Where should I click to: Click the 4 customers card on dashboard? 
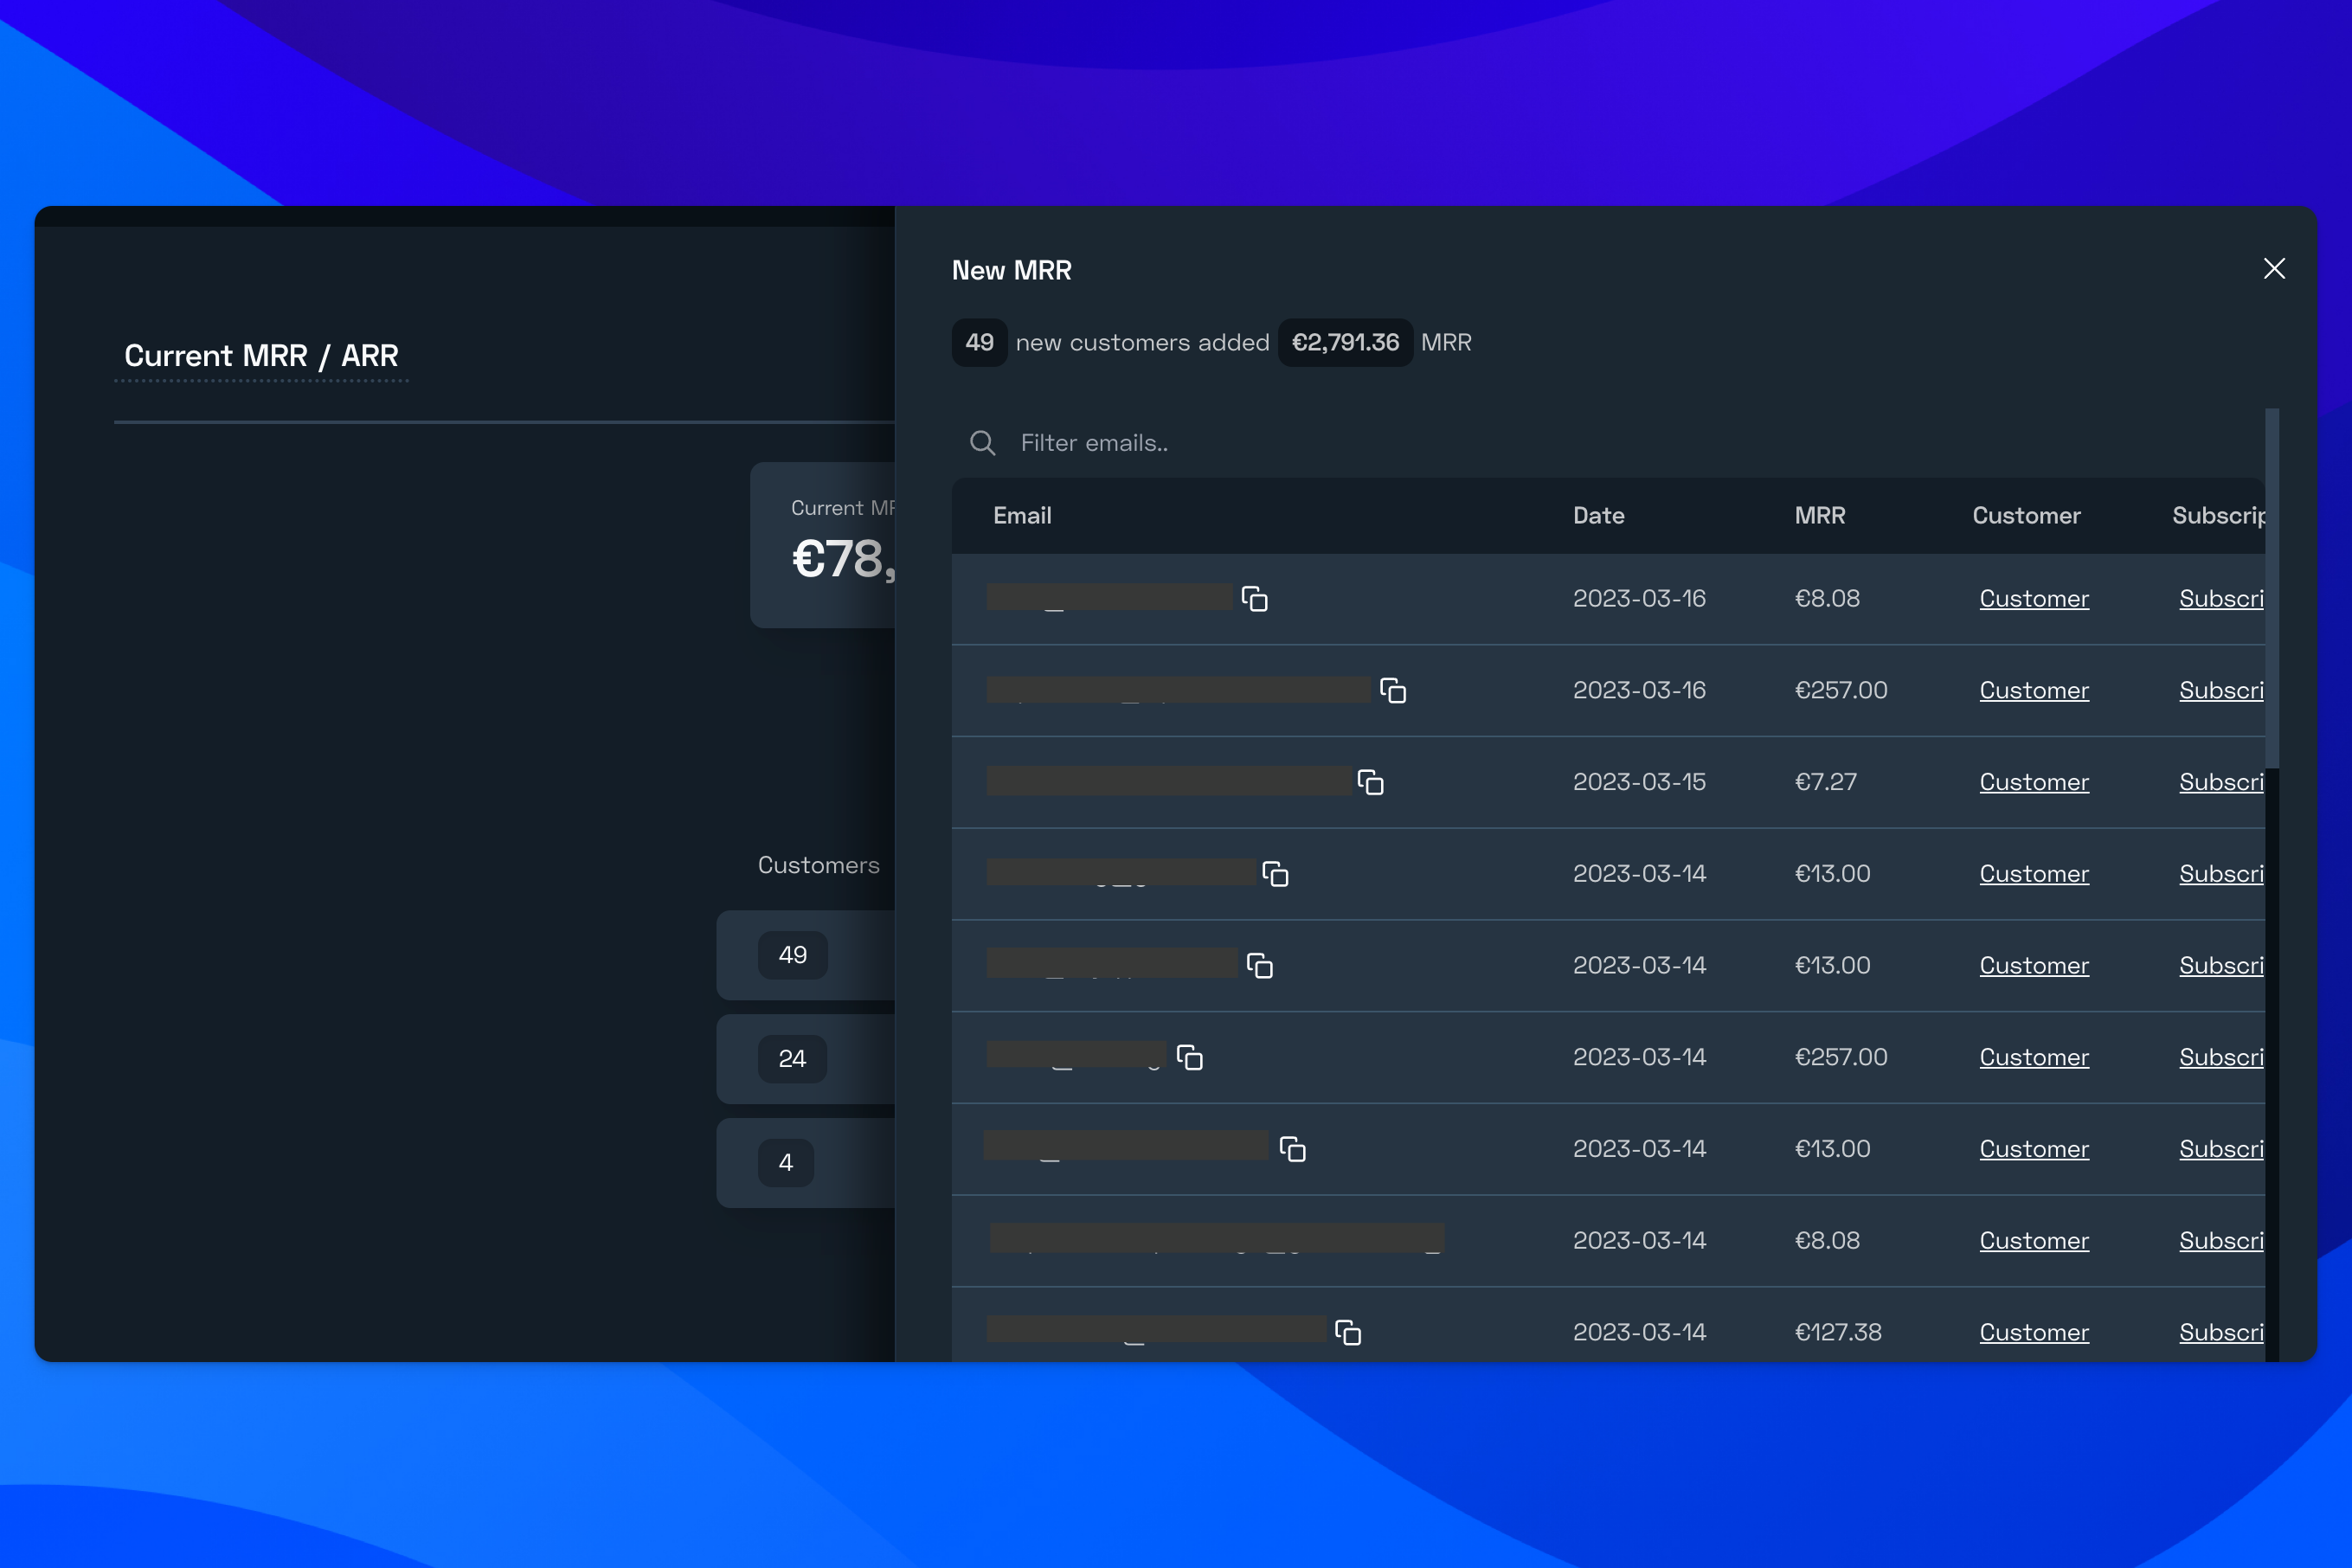point(806,1163)
